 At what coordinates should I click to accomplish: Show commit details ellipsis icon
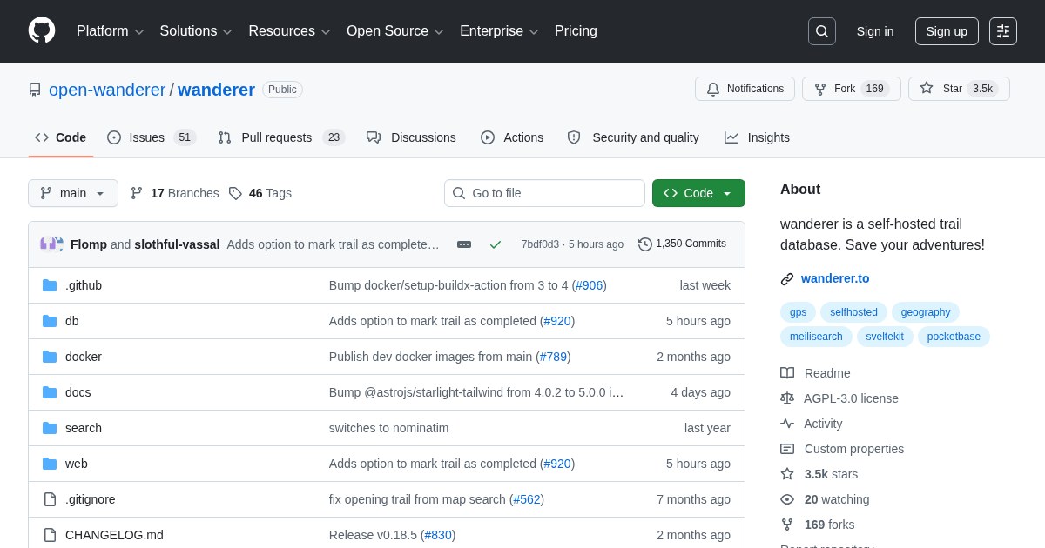coord(464,244)
